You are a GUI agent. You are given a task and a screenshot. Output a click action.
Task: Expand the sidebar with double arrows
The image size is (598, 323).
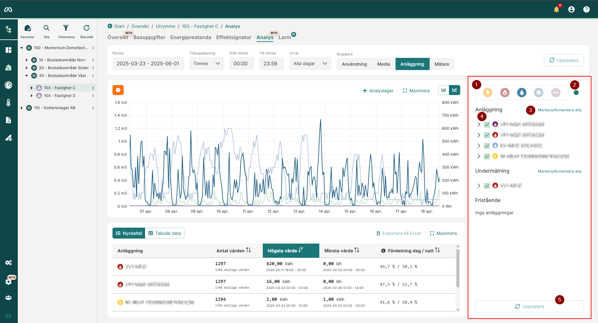[x=8, y=316]
